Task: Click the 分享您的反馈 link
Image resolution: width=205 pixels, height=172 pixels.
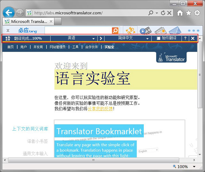Action: 100,109
